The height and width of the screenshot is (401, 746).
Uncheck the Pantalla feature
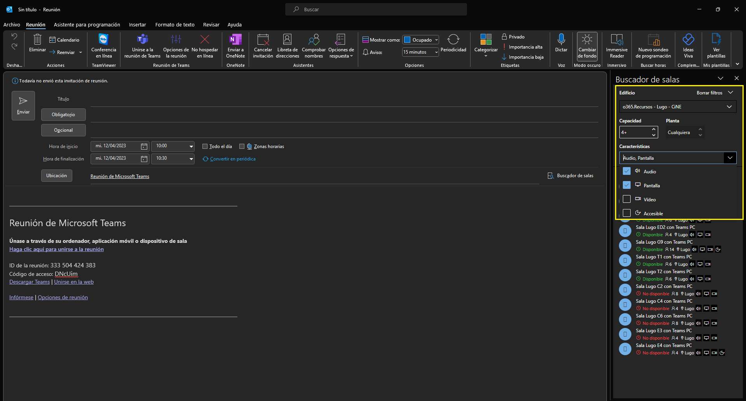626,185
